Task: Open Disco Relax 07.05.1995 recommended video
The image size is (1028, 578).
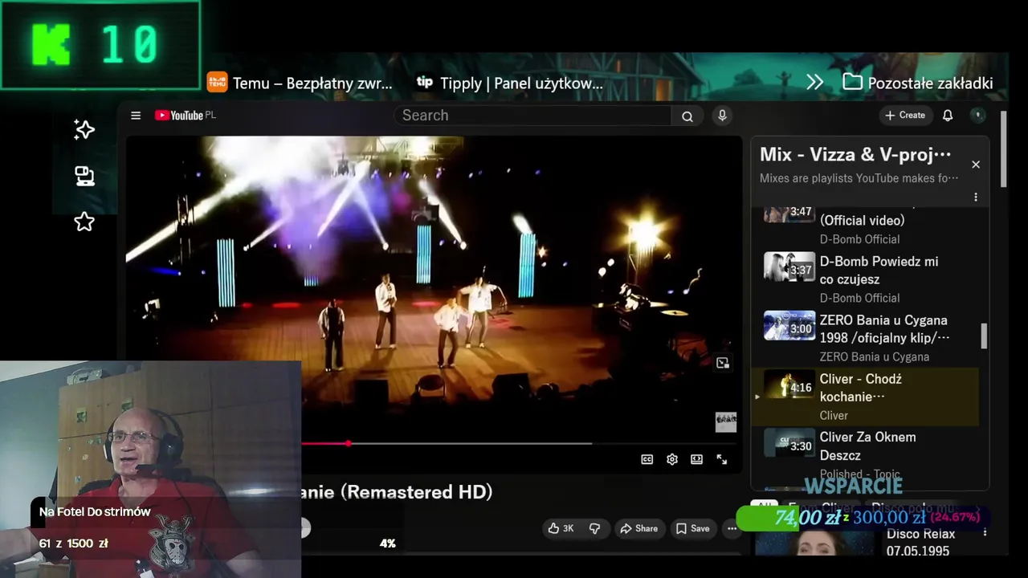Action: pyautogui.click(x=921, y=543)
